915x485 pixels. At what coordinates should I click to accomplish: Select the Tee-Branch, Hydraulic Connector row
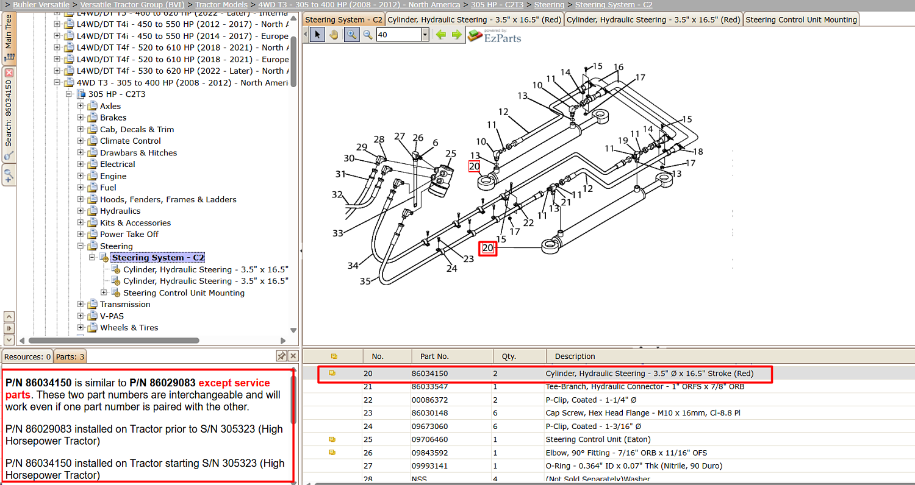point(609,386)
